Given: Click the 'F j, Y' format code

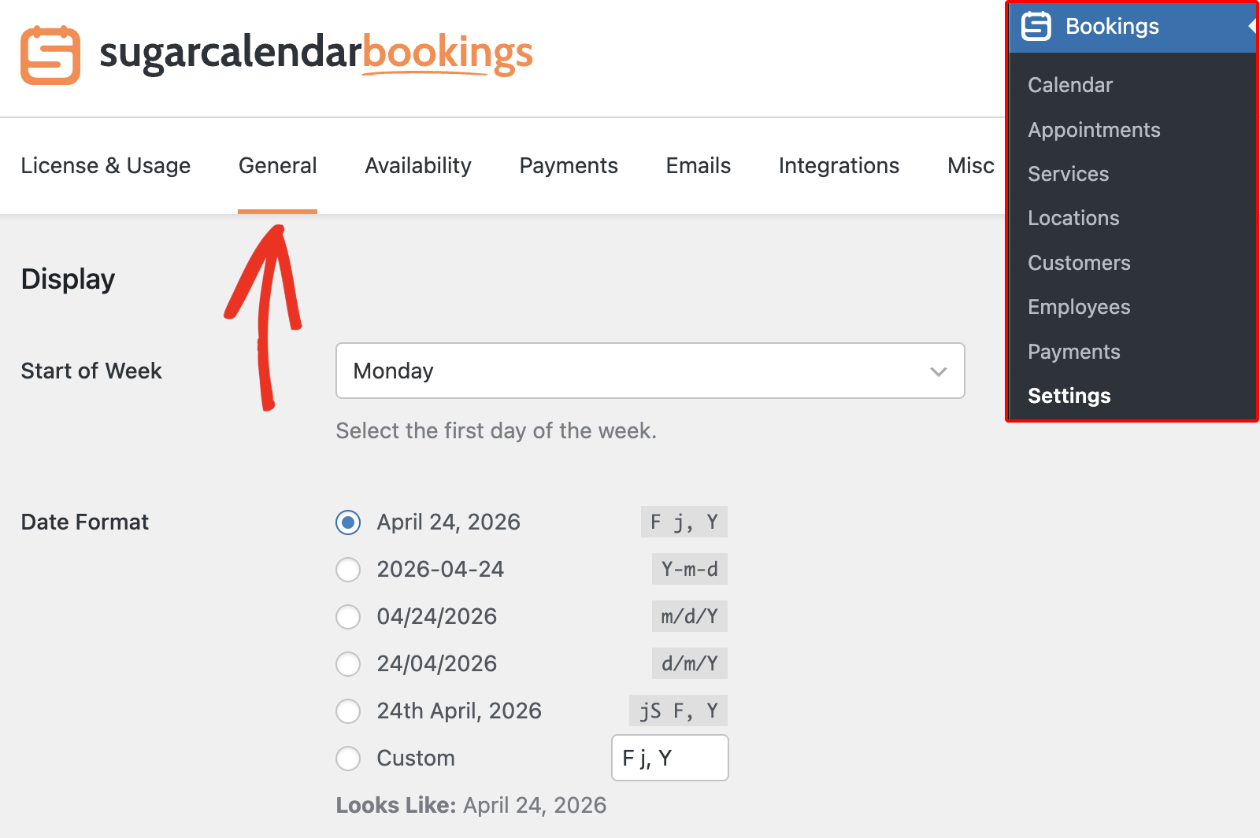Looking at the screenshot, I should coord(684,522).
